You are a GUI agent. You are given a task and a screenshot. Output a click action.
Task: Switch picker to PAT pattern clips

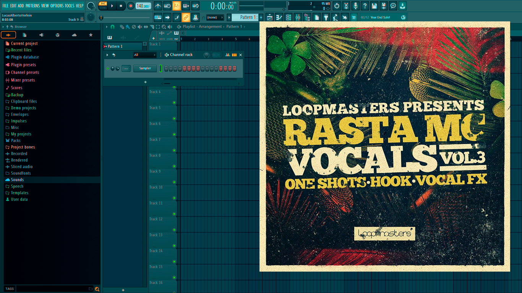tap(176, 35)
